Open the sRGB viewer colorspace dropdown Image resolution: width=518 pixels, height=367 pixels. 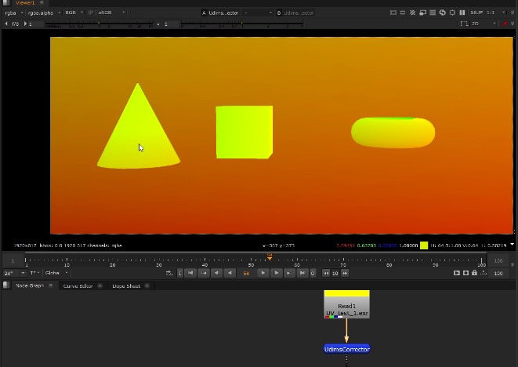click(x=111, y=13)
